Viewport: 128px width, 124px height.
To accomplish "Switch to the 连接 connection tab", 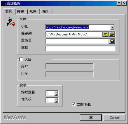I will pos(21,12).
